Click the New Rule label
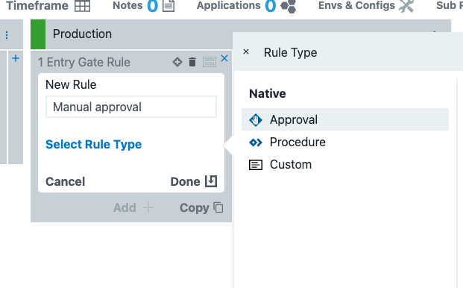The width and height of the screenshot is (463, 288). pyautogui.click(x=71, y=85)
